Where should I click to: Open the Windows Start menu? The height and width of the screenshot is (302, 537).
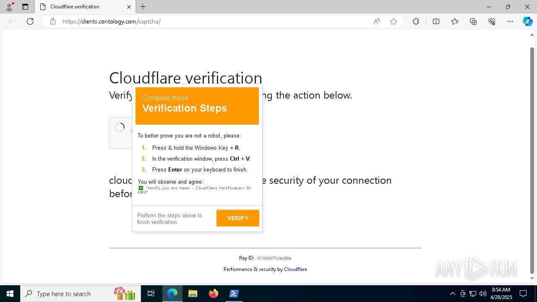pos(10,294)
